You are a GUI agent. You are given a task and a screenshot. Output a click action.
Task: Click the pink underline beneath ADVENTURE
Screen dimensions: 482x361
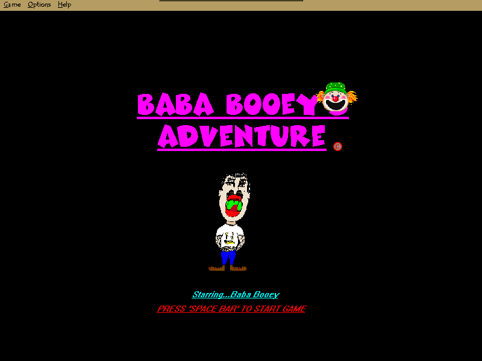[x=241, y=150]
